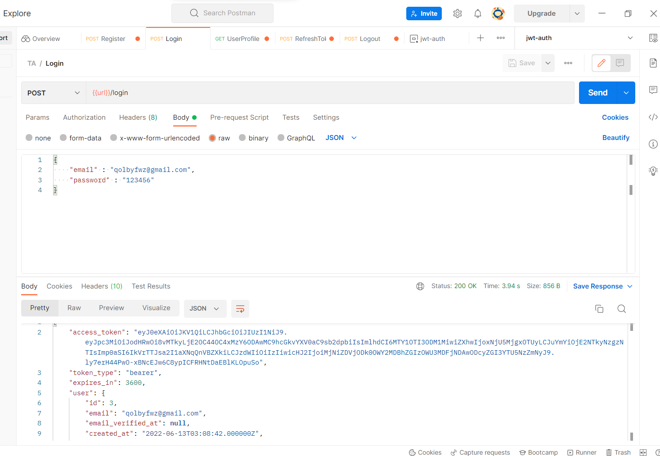Select the x-www-form-urlencoded radio option
This screenshot has width=660, height=456.
(x=114, y=138)
